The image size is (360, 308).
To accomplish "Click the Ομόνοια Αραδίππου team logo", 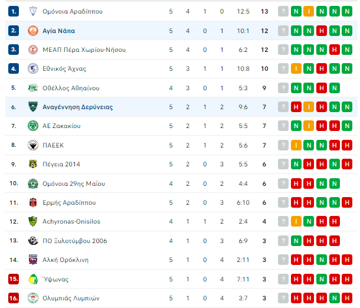I will click(x=32, y=11).
